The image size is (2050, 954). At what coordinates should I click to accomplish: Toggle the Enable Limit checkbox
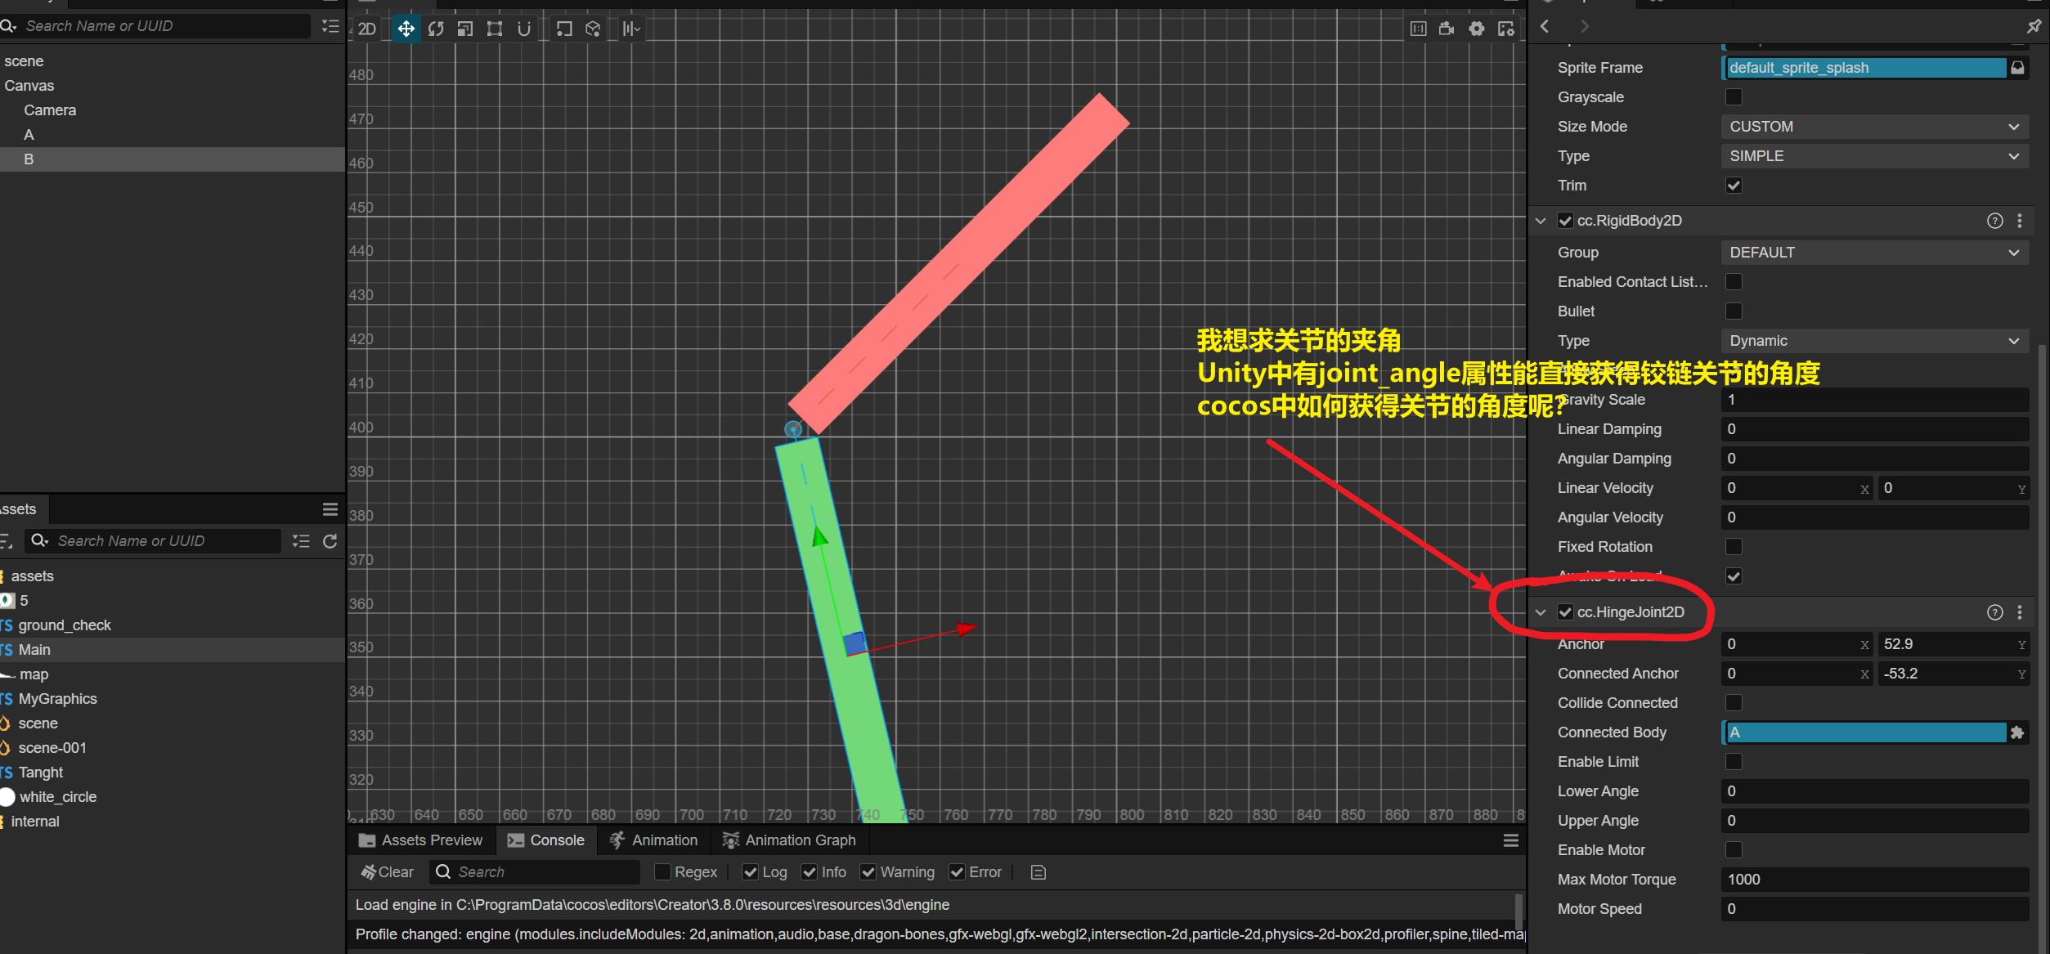point(1734,762)
